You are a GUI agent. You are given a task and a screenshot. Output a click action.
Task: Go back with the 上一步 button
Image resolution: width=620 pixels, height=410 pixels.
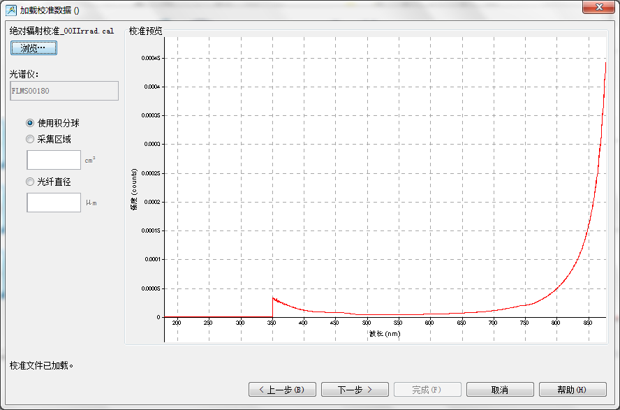click(282, 390)
